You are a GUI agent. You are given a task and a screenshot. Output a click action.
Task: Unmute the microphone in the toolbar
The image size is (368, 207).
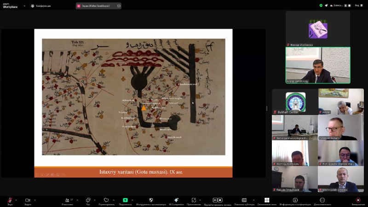(x=10, y=200)
